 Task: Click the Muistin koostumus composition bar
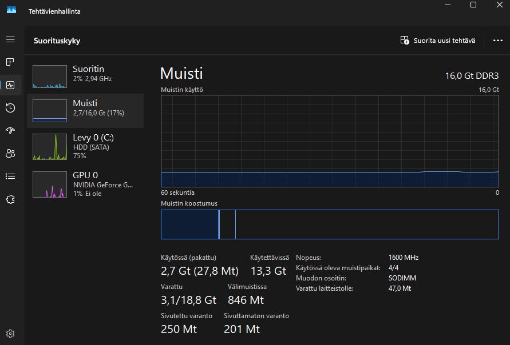point(330,224)
